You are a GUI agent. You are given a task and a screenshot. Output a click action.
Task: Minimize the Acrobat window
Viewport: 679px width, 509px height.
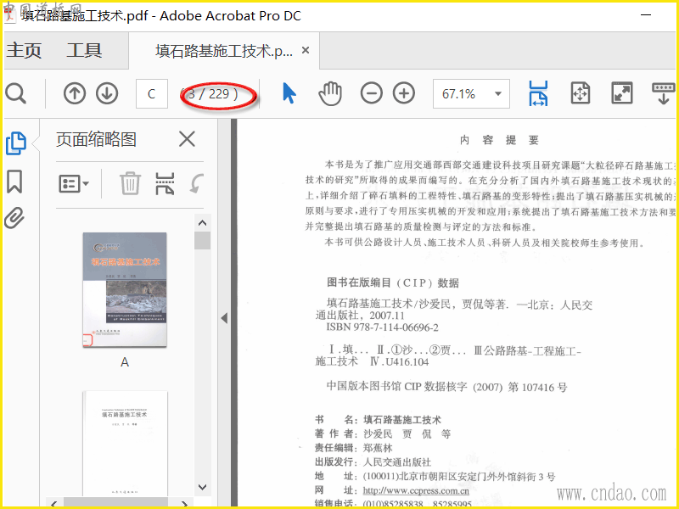click(646, 15)
